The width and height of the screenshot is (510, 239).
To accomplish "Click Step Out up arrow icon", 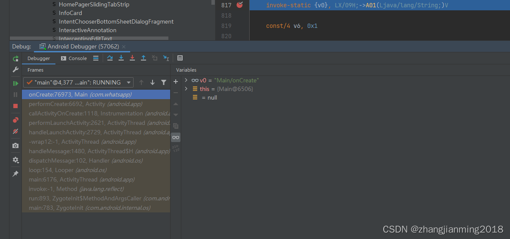I will [144, 58].
